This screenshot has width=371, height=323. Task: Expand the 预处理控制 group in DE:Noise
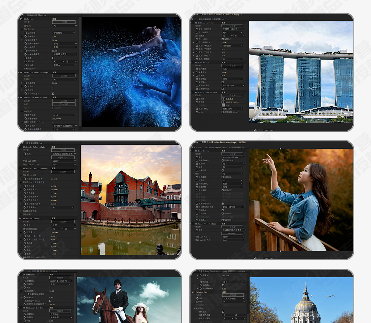[22, 29]
